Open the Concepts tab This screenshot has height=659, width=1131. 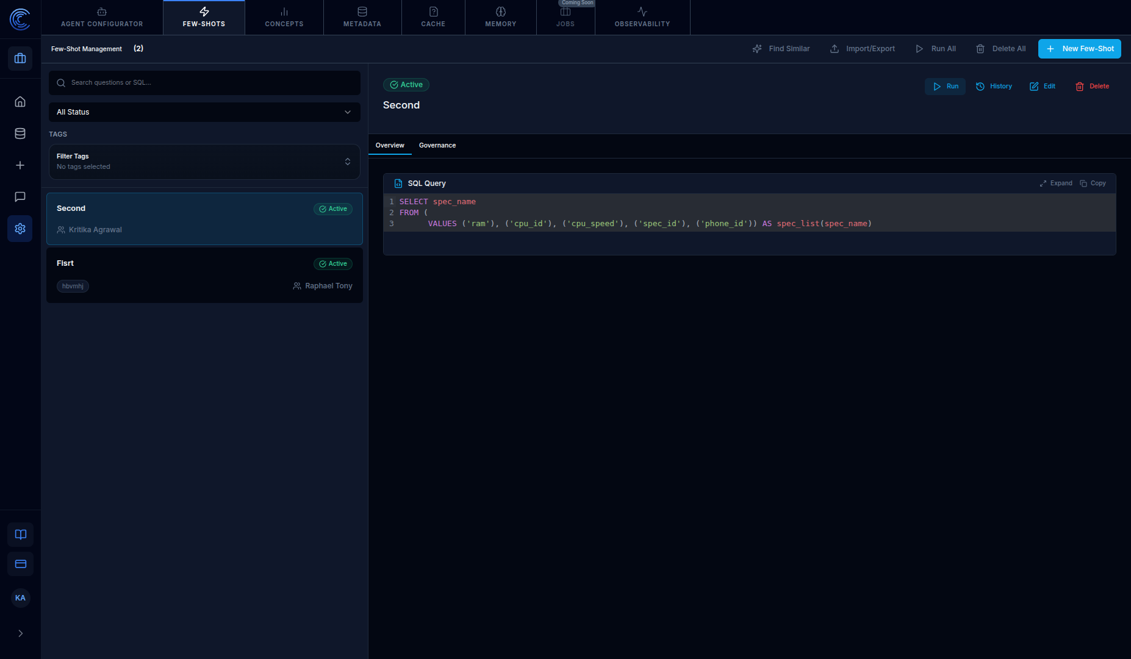point(284,18)
